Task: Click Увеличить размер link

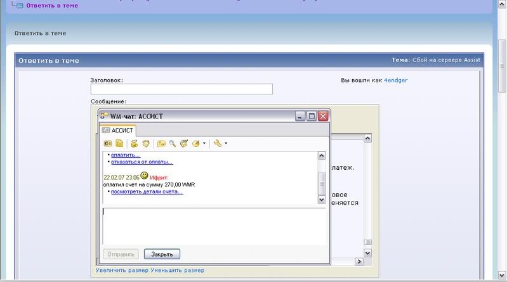Action: pos(122,270)
